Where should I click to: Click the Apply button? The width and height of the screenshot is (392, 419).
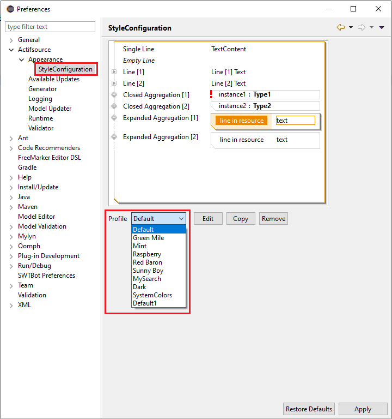(x=363, y=409)
